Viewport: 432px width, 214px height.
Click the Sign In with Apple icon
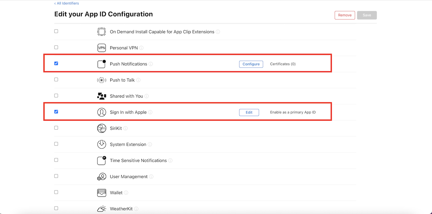point(102,112)
